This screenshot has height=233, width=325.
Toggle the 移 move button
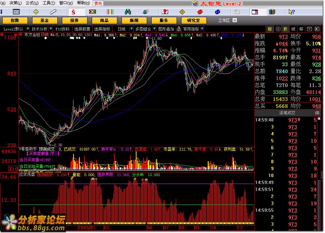(x=301, y=29)
